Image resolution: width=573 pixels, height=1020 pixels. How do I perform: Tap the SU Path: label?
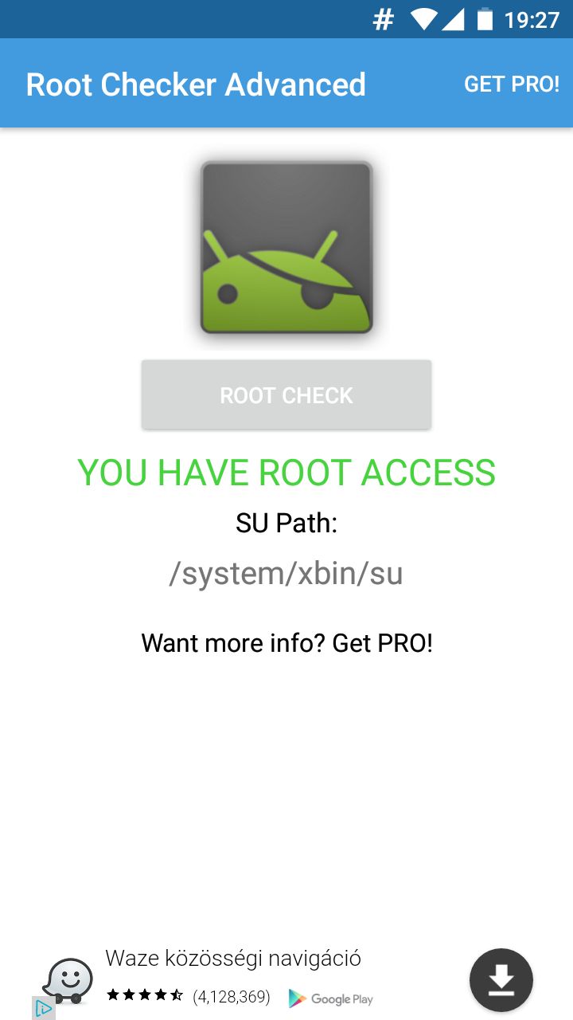[x=286, y=524]
